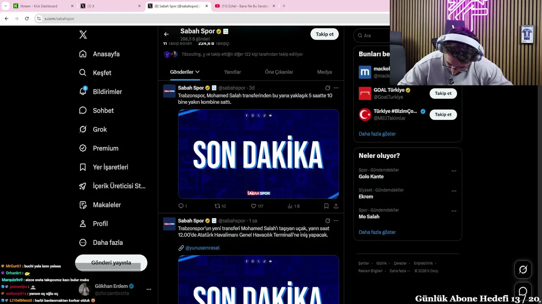542x304 pixels.
Task: Open more options for Mo Salah trend
Action: (x=454, y=211)
